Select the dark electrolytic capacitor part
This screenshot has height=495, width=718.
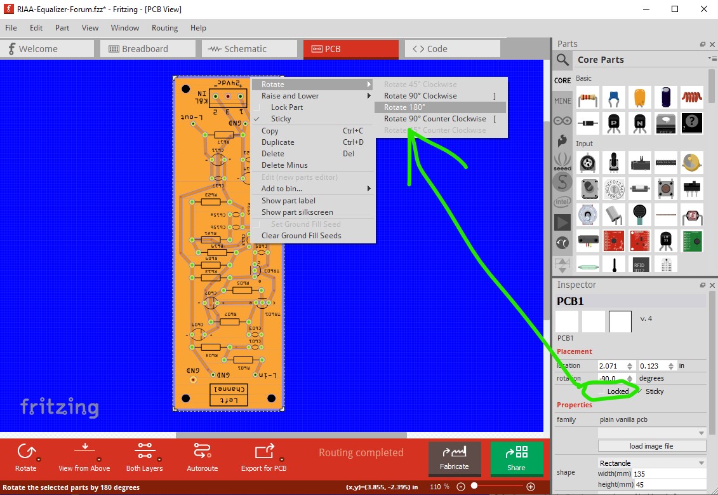pos(666,98)
